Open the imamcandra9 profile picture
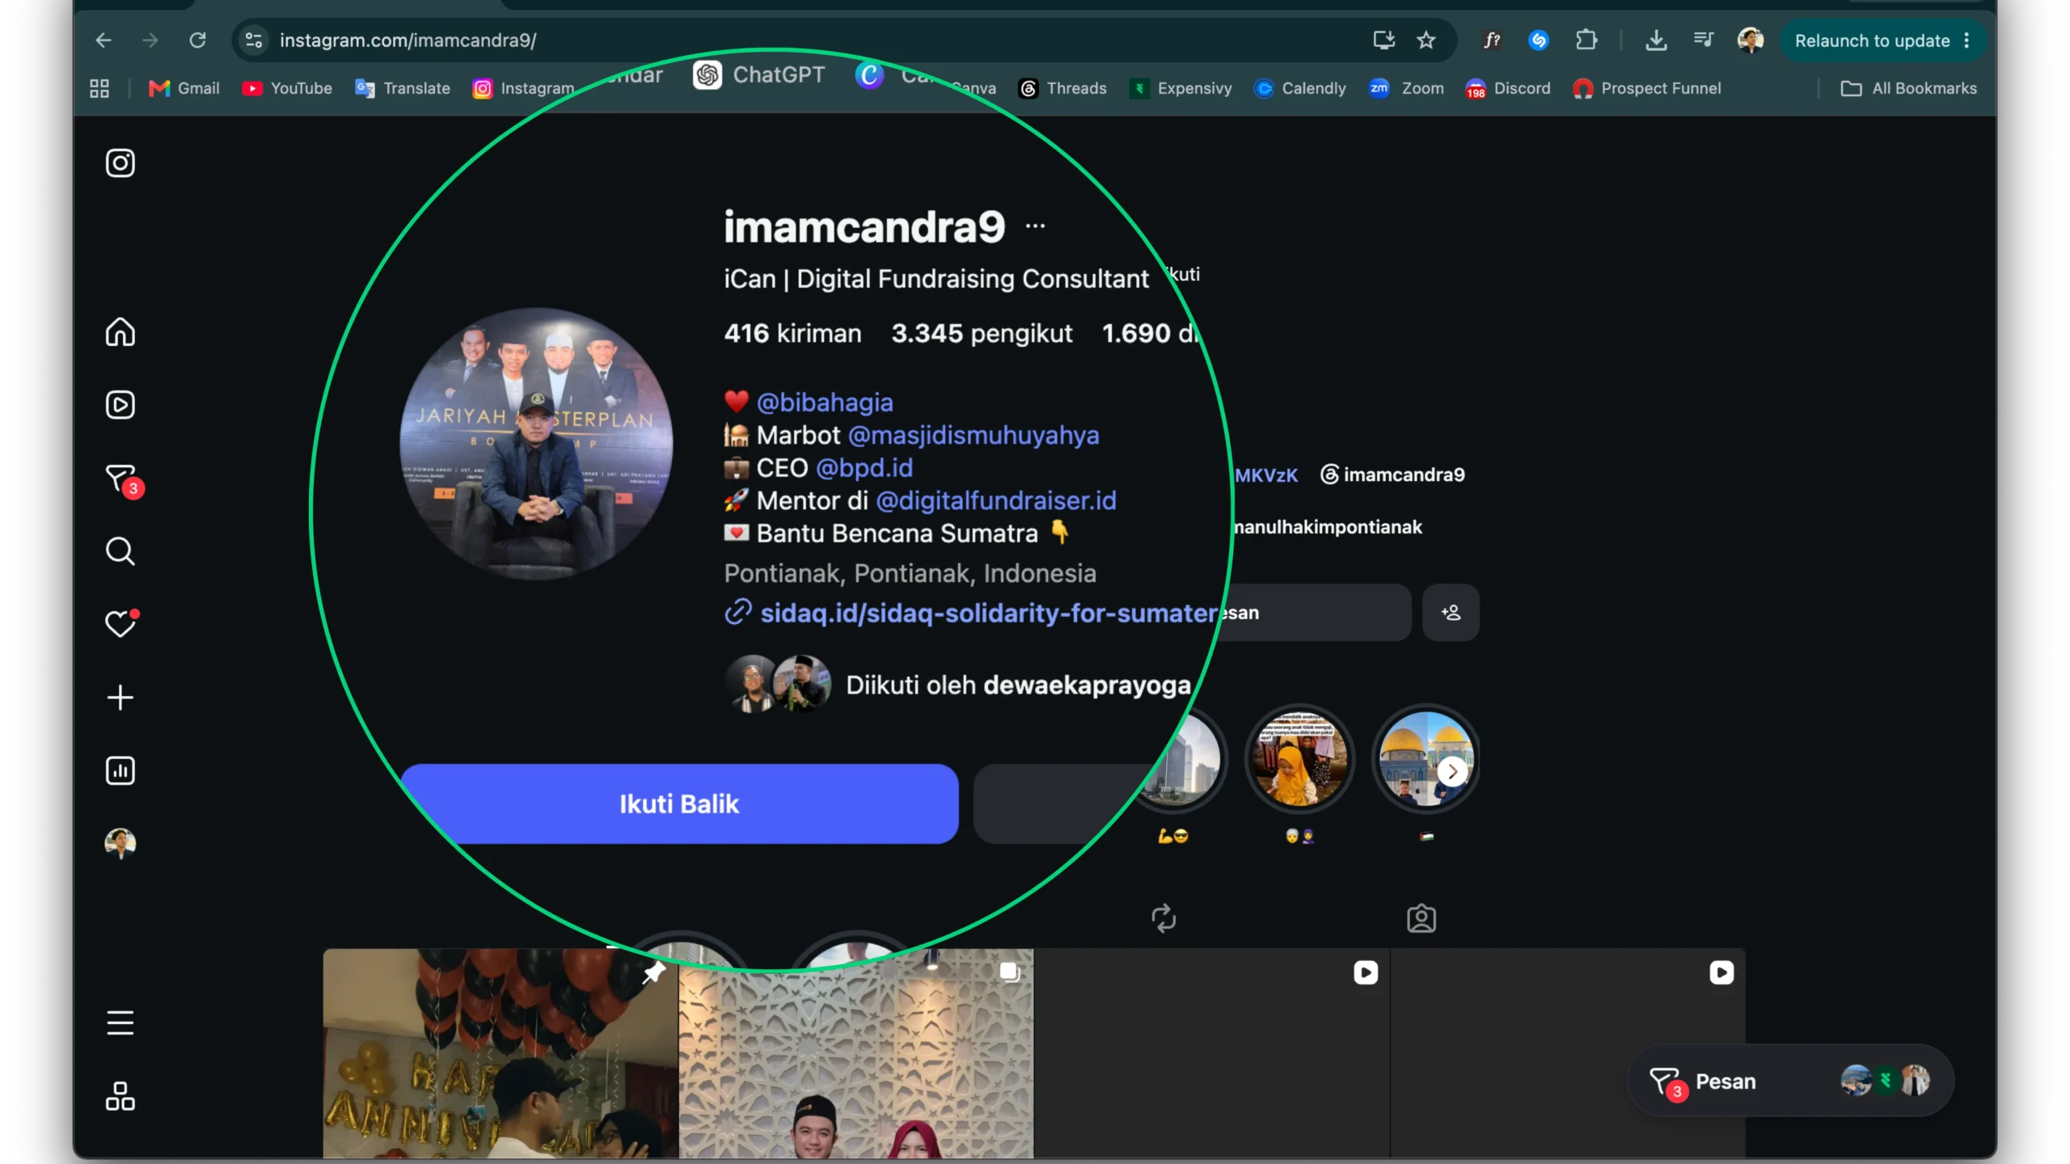The image size is (2070, 1164). pyautogui.click(x=536, y=443)
